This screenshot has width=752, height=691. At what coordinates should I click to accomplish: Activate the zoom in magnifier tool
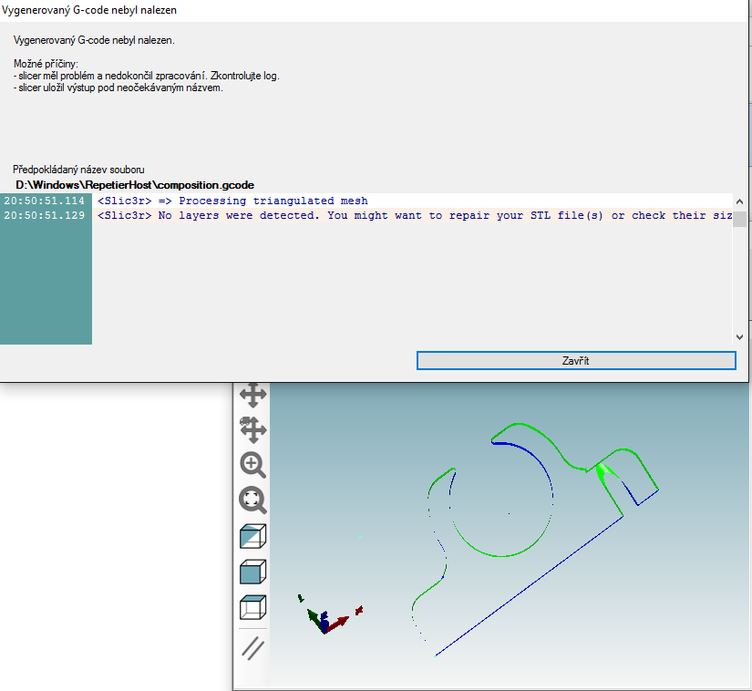point(252,465)
